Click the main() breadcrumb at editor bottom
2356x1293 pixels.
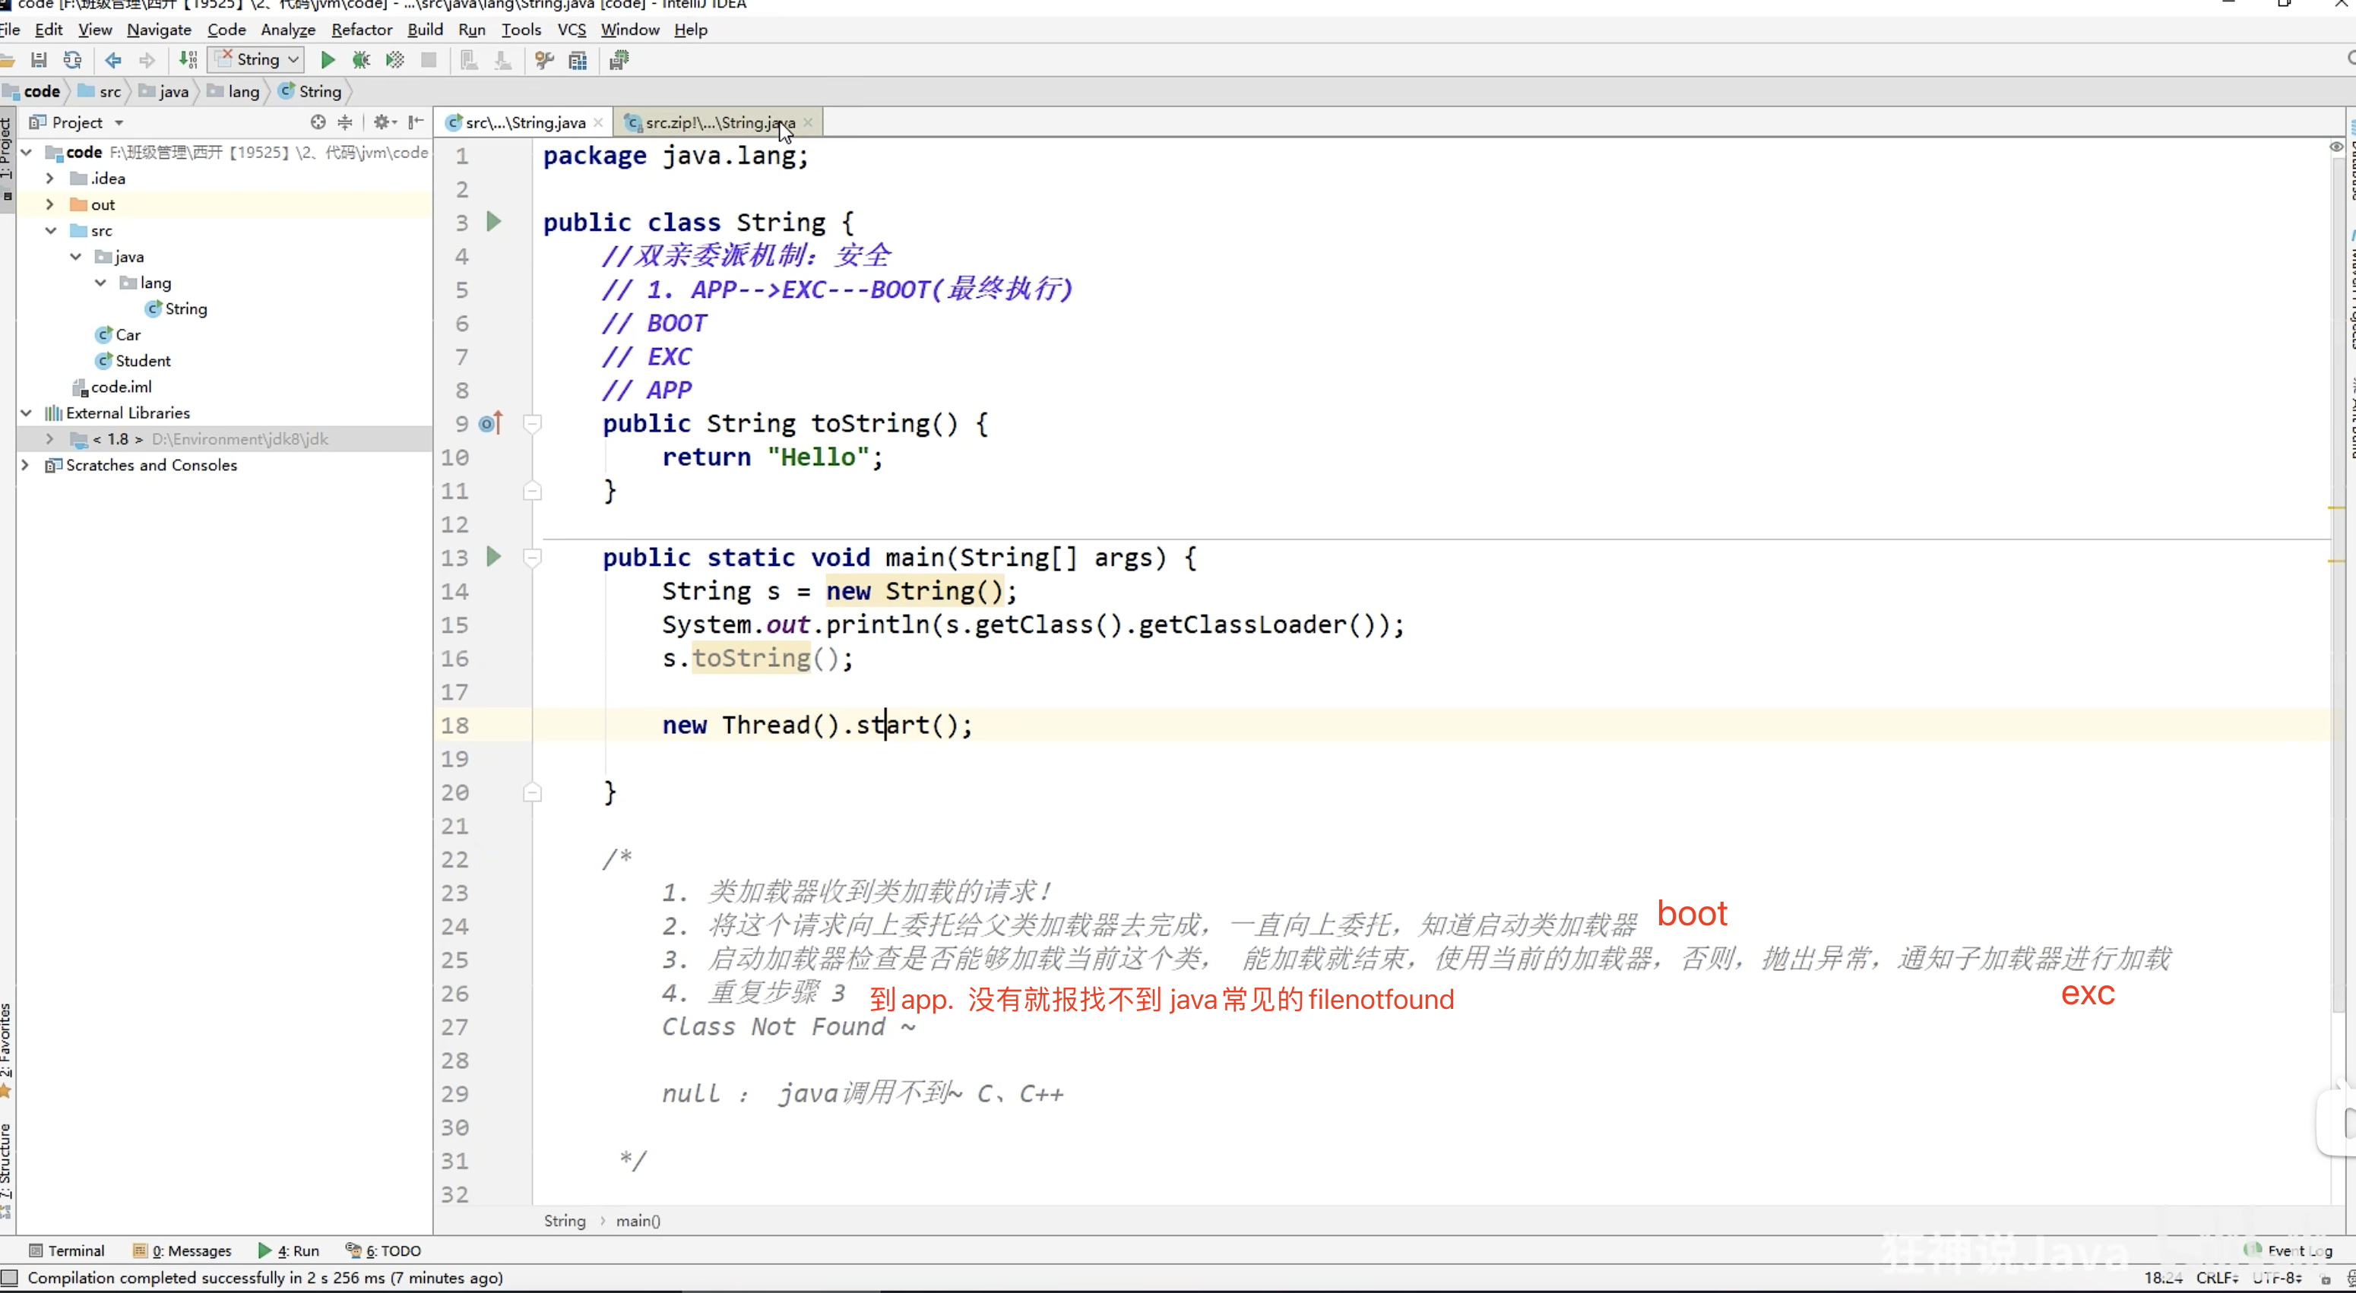coord(638,1221)
